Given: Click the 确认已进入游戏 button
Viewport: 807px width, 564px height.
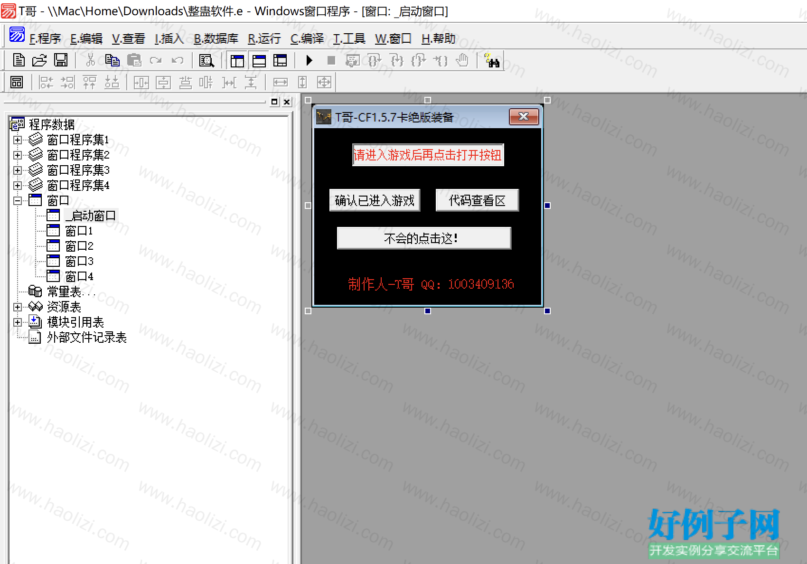Looking at the screenshot, I should point(375,200).
